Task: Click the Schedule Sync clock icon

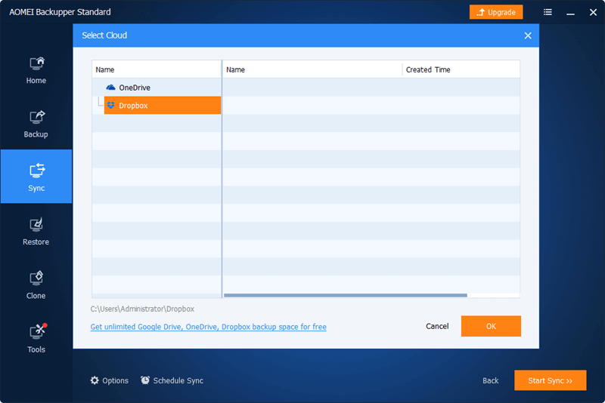Action: point(145,380)
